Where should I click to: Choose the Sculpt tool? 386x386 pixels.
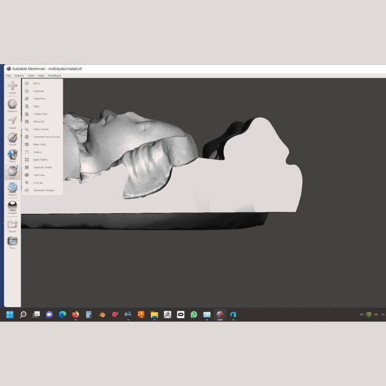(x=13, y=138)
